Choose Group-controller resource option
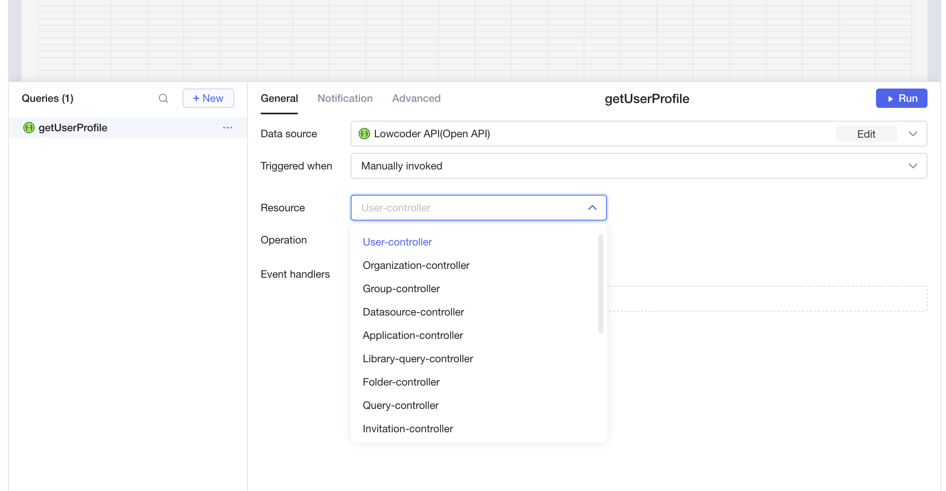The image size is (946, 491). click(x=401, y=289)
